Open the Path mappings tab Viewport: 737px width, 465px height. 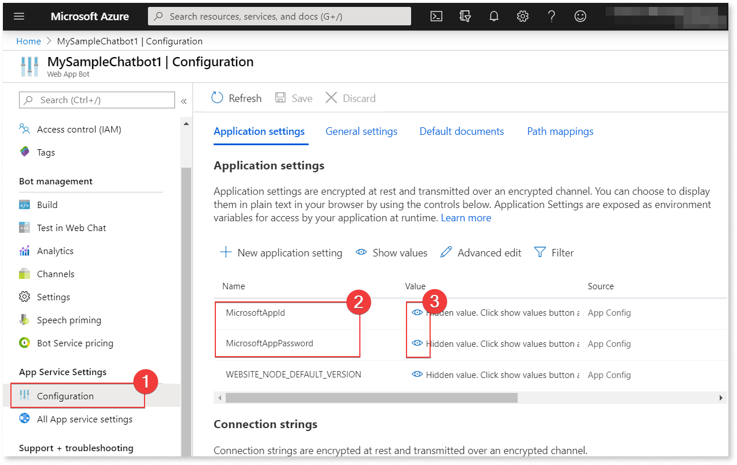560,131
